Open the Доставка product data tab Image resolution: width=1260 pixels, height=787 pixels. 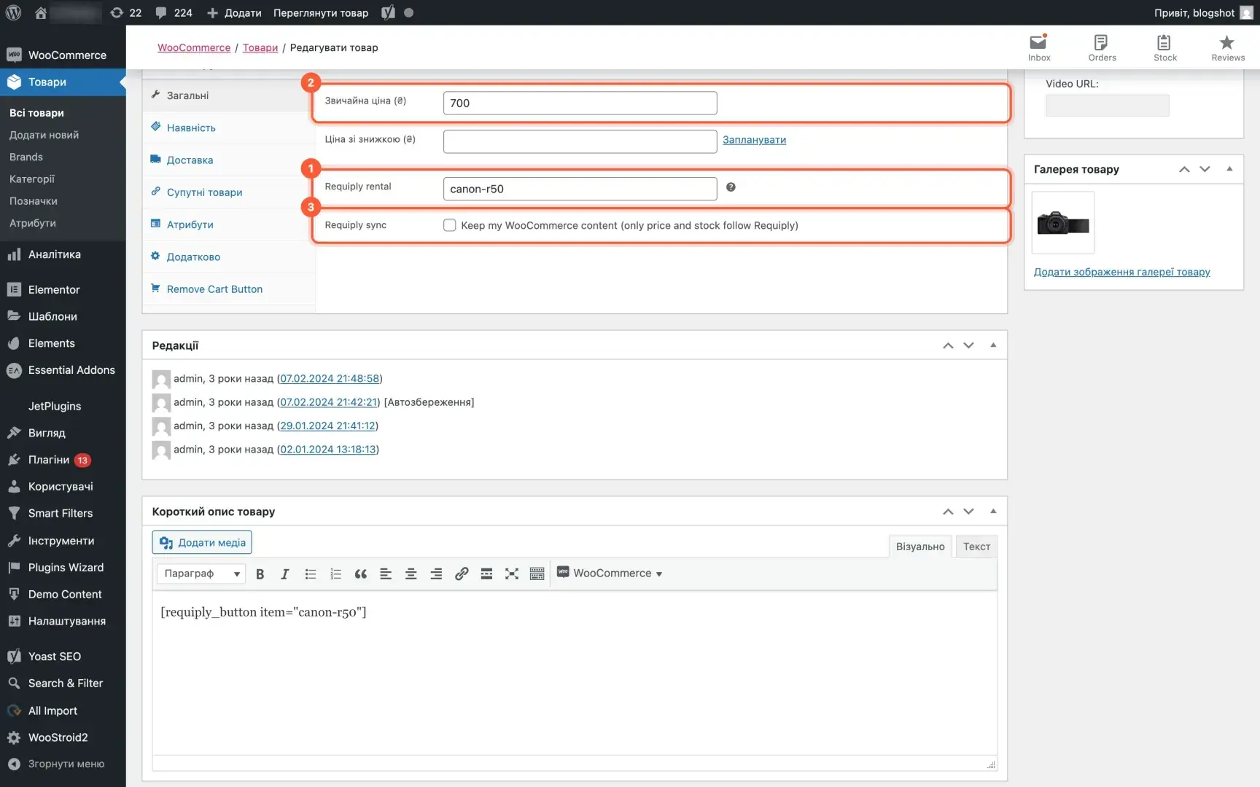[x=190, y=160]
